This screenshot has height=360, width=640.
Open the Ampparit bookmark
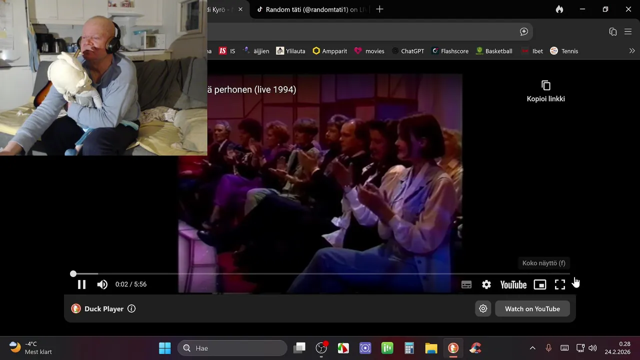[329, 51]
